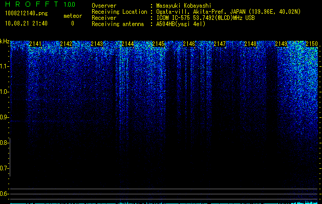Click the 2147 time marker
Viewport: 322px width, 204px height.
pyautogui.click(x=220, y=44)
